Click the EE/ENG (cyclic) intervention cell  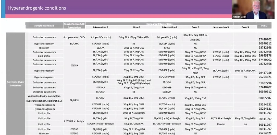[167, 133]
